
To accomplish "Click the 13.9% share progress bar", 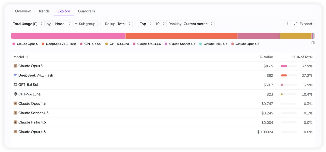I will (289, 85).
